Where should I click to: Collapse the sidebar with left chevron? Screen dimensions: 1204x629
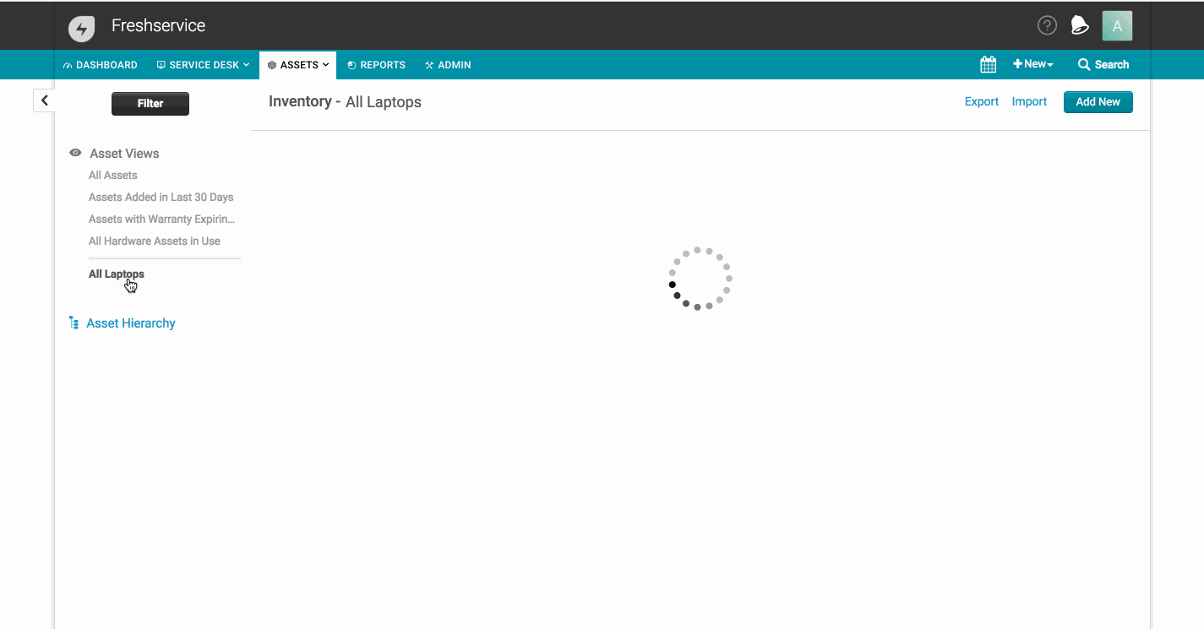click(x=44, y=100)
